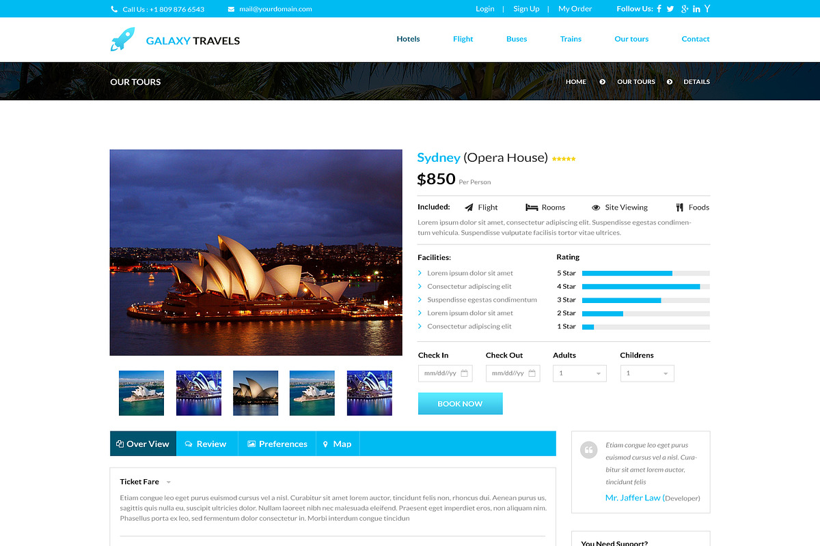Image resolution: width=820 pixels, height=546 pixels.
Task: Click the Login link
Action: 485,9
